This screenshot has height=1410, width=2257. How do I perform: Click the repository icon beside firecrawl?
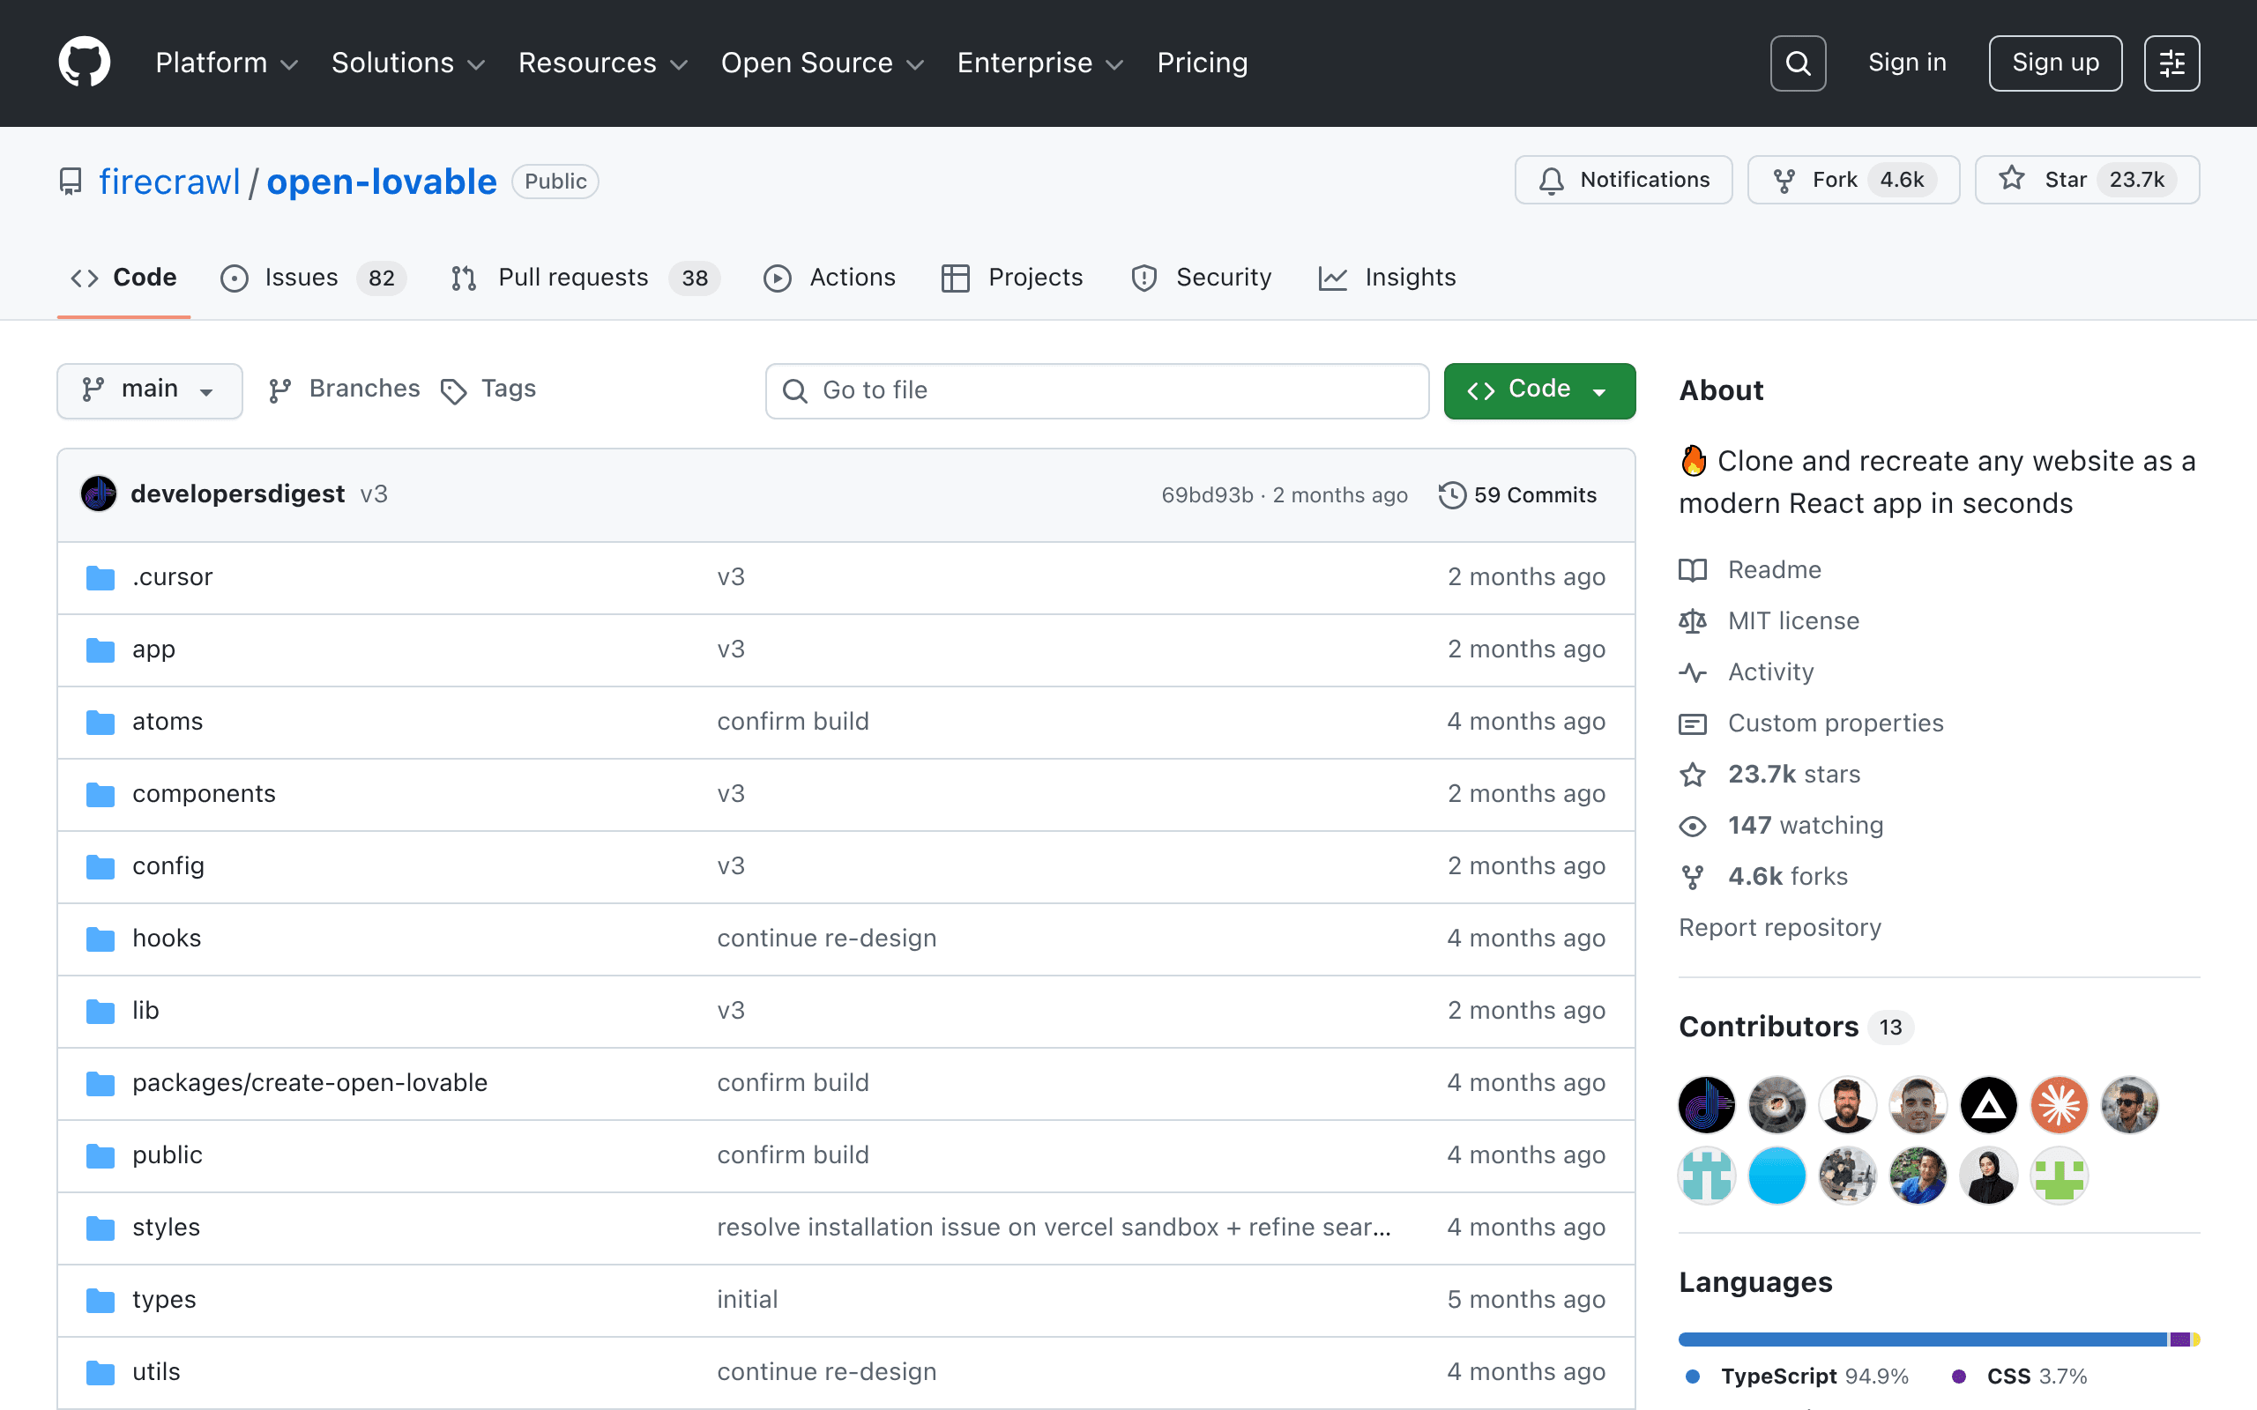pos(70,181)
